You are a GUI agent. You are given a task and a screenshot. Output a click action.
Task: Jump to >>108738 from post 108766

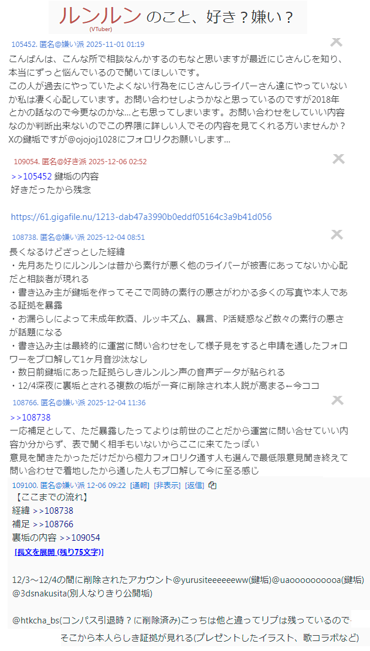(30, 417)
